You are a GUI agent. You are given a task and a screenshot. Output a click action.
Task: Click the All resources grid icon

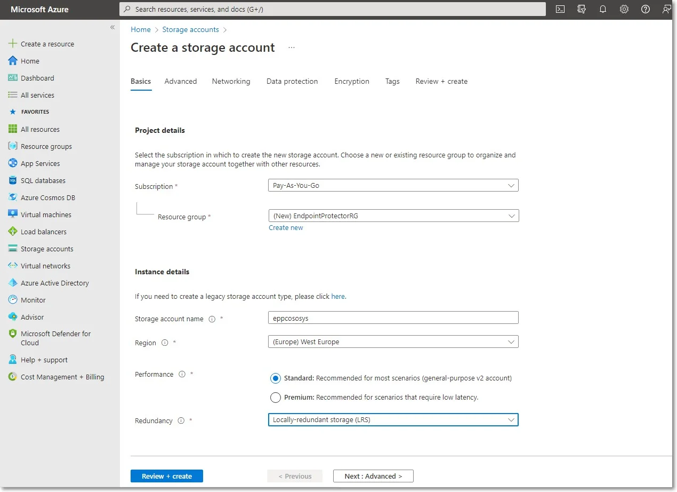coord(13,129)
